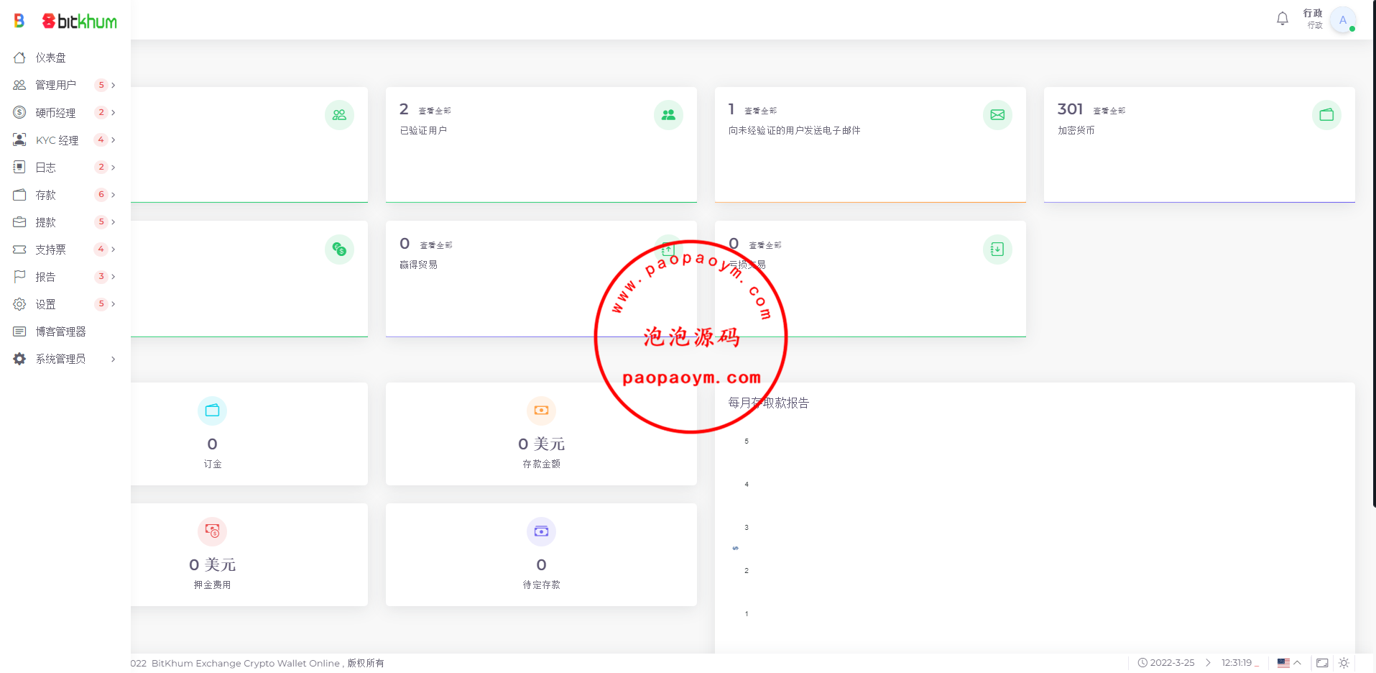Click the Bitkhum logo

(x=79, y=22)
